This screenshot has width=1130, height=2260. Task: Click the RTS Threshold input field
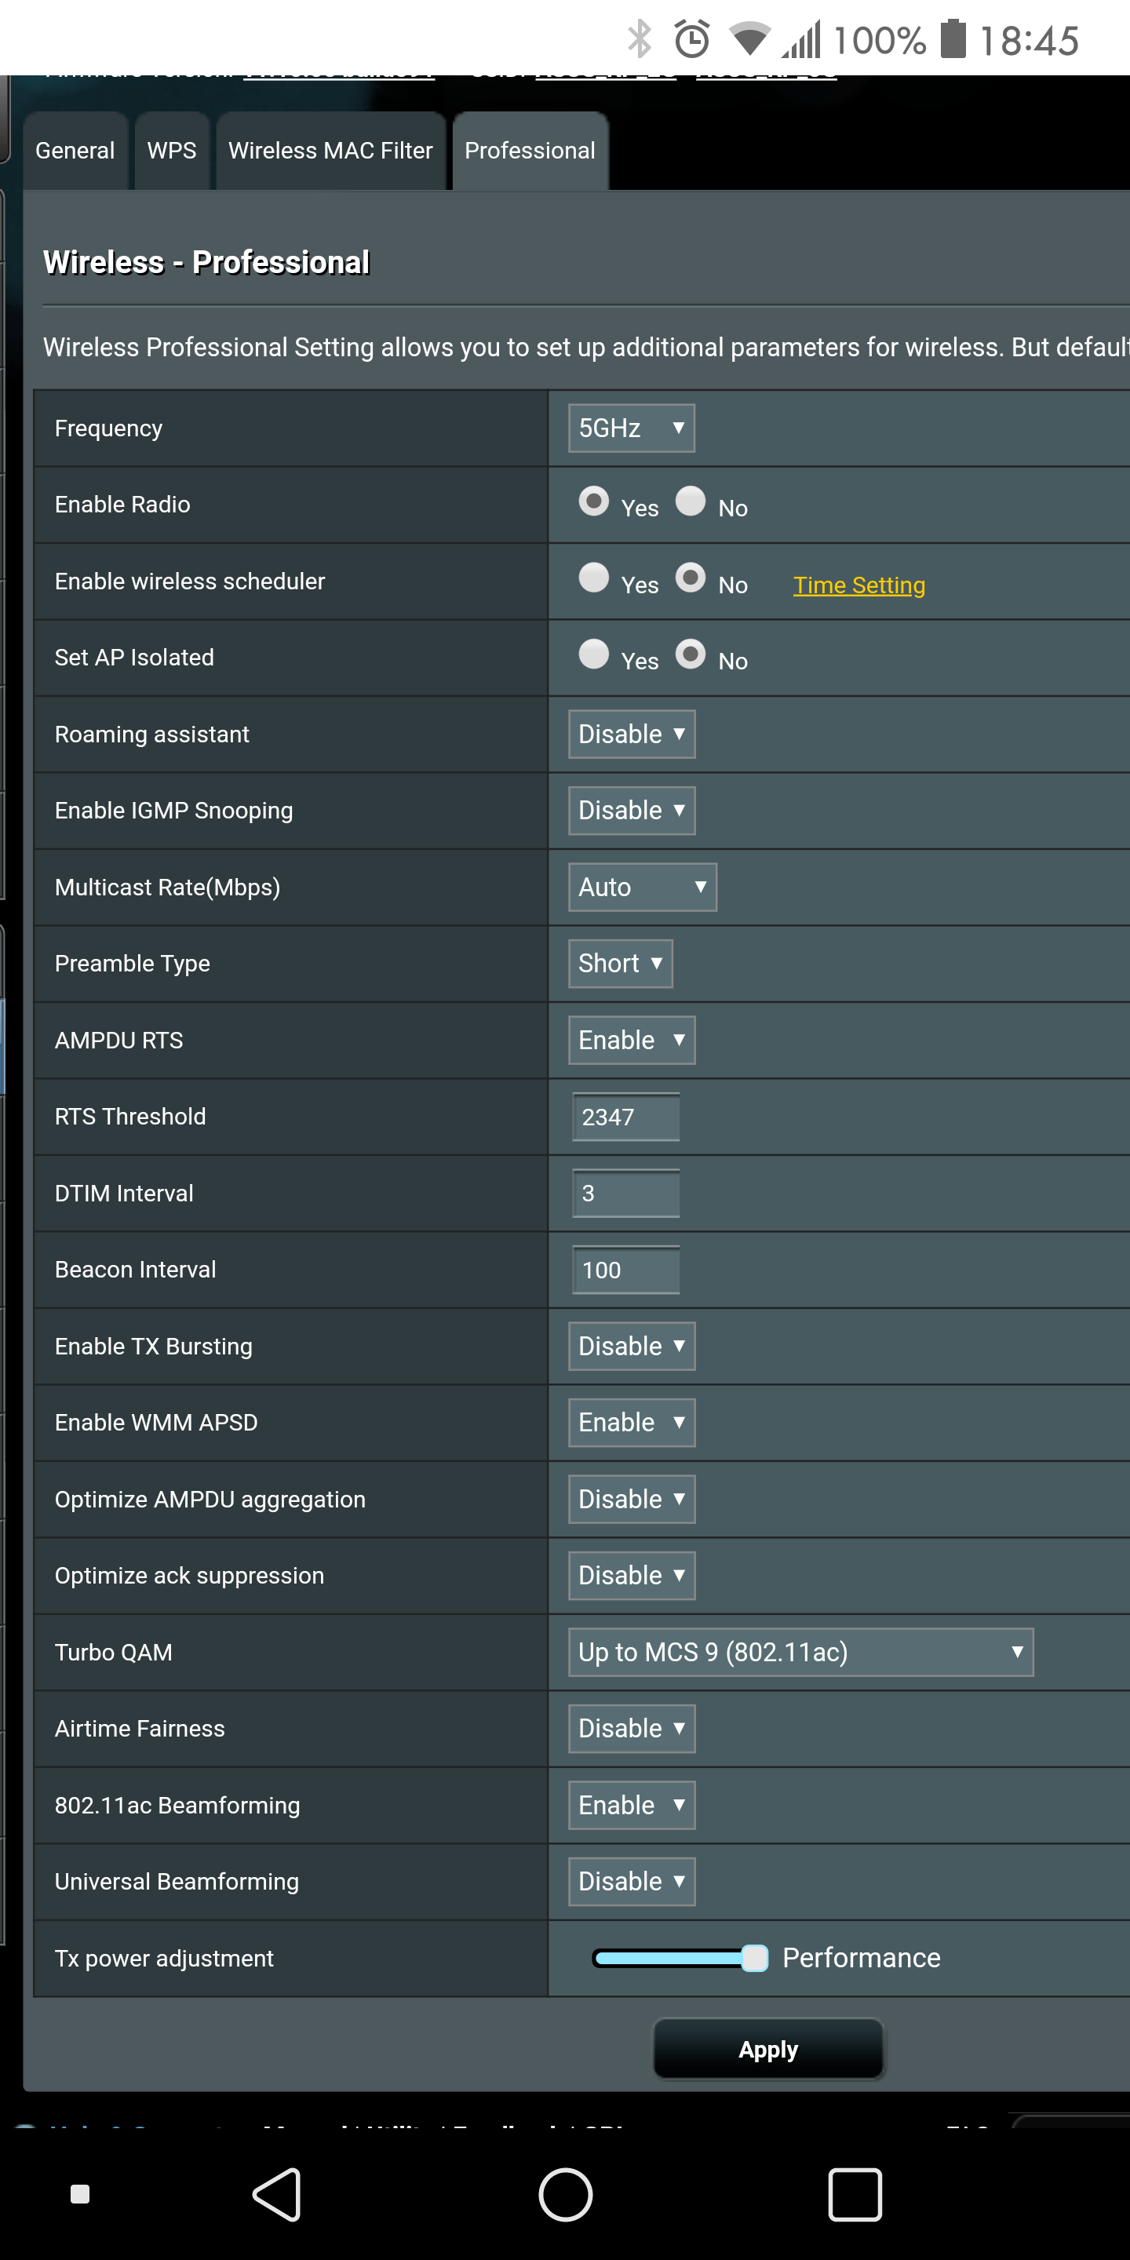pos(625,1117)
